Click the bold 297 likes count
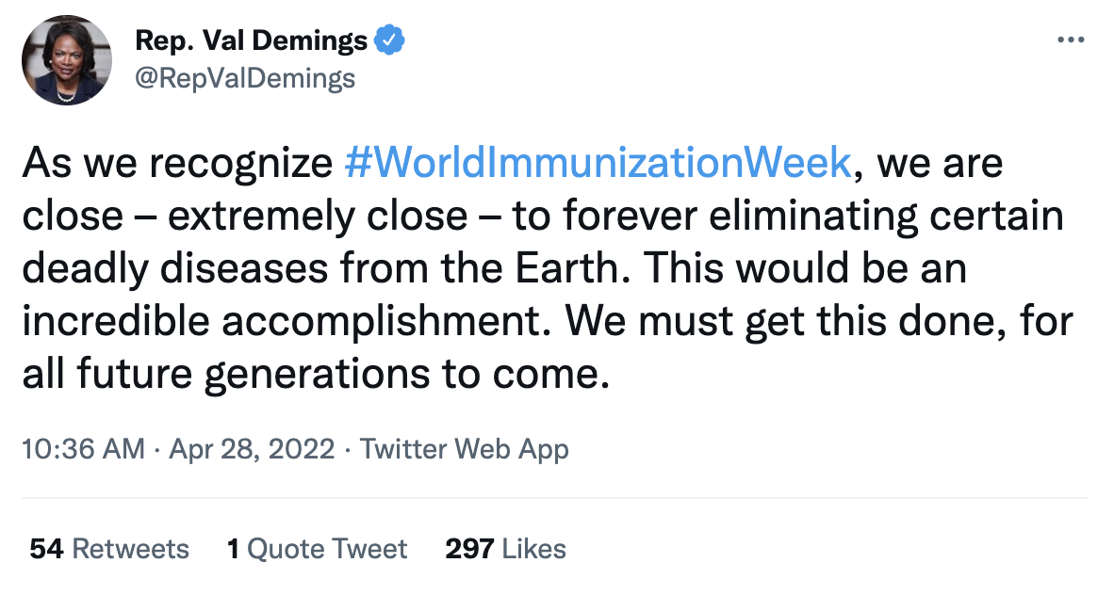The width and height of the screenshot is (1114, 595). [x=469, y=549]
